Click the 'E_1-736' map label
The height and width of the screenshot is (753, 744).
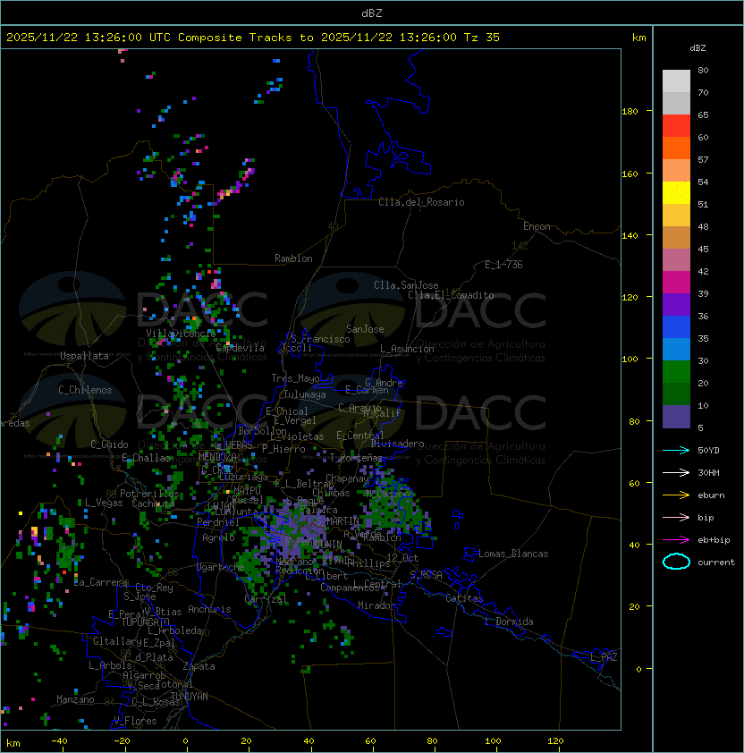(x=503, y=265)
